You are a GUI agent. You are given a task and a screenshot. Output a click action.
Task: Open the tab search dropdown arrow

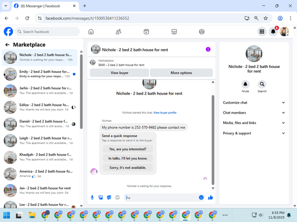[6, 6]
